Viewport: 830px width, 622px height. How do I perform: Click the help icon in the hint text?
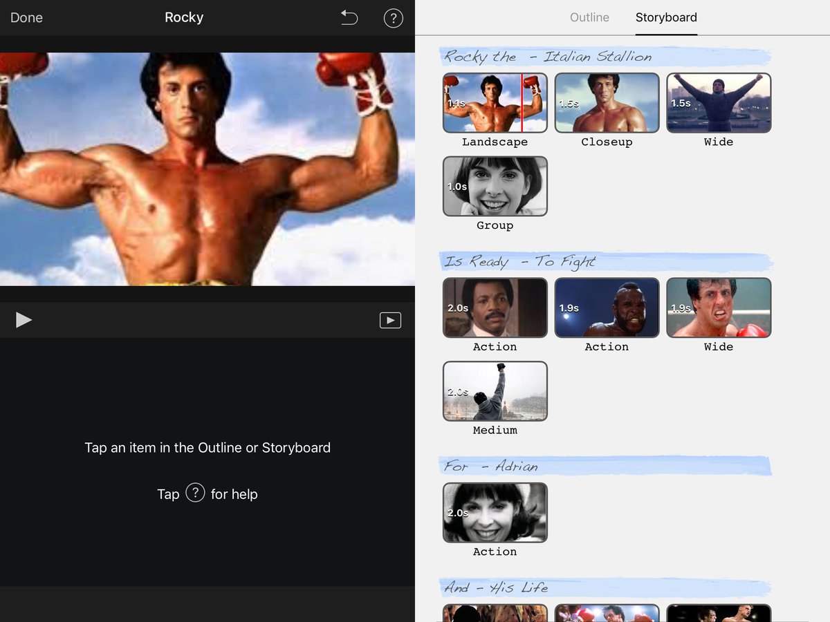[x=195, y=493]
